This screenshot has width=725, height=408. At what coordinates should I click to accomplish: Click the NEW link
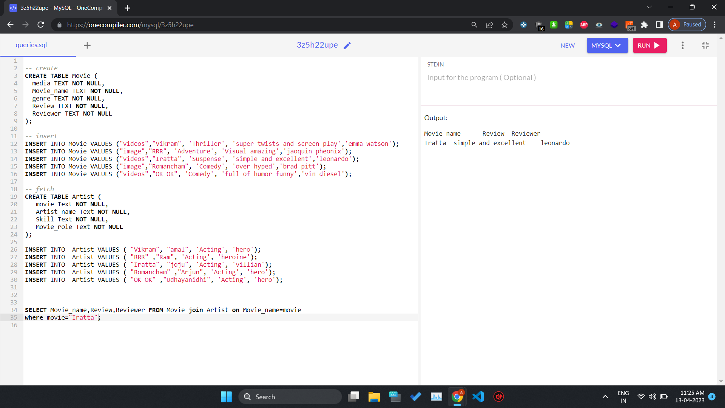(567, 45)
